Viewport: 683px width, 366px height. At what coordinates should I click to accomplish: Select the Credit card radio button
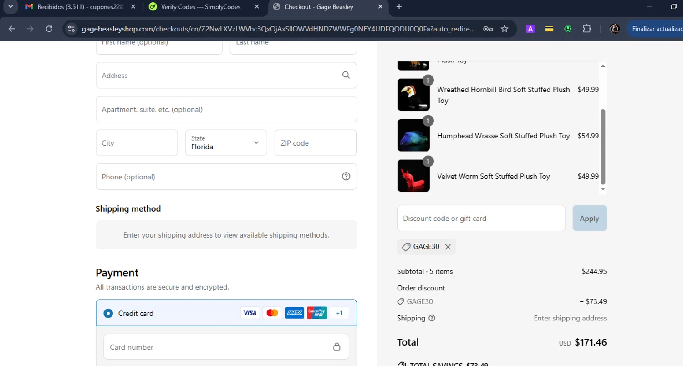click(x=108, y=313)
